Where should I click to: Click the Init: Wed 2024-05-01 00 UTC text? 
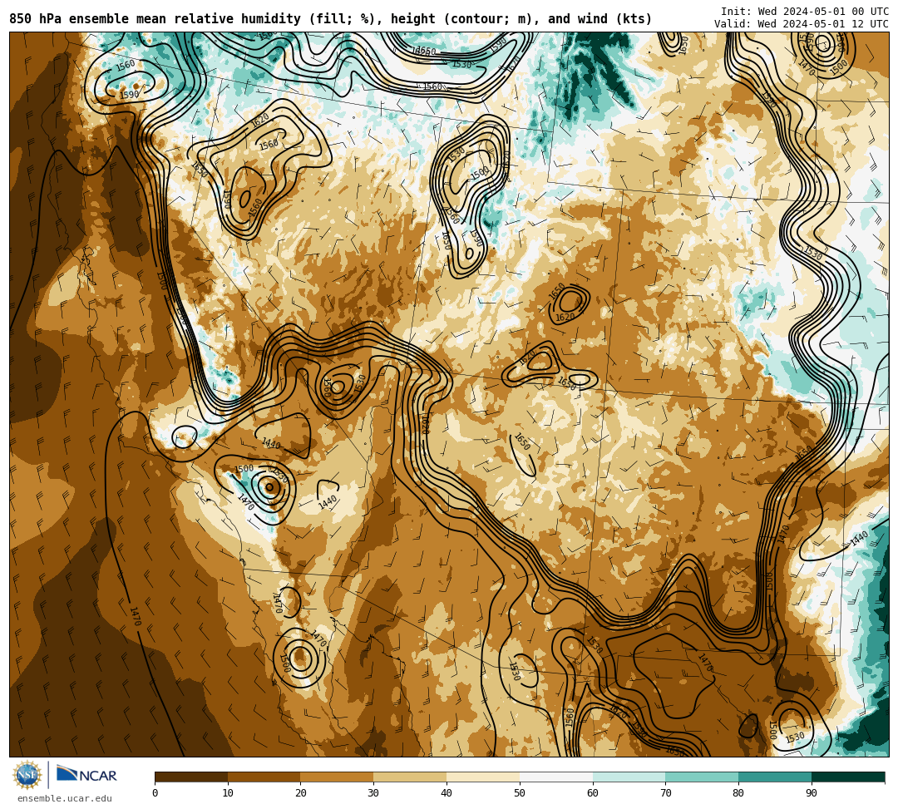click(x=805, y=12)
